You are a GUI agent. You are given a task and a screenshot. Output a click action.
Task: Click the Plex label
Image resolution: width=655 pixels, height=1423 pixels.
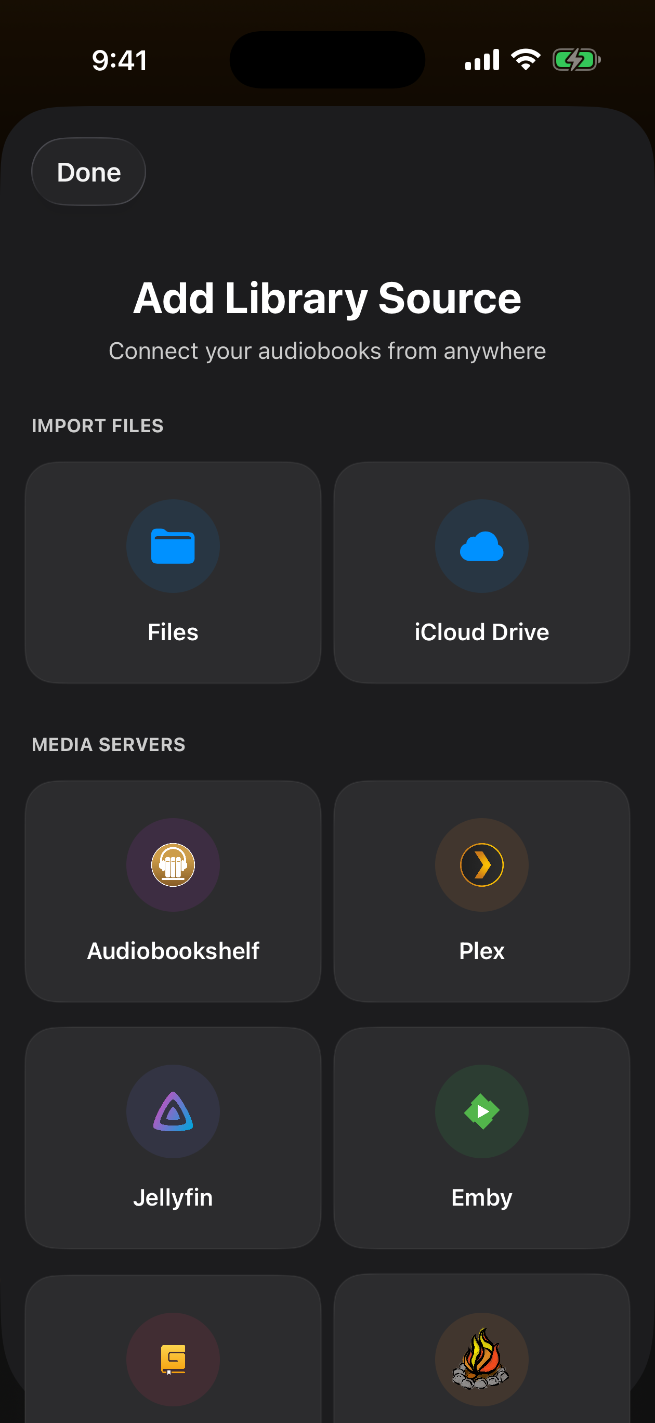481,951
